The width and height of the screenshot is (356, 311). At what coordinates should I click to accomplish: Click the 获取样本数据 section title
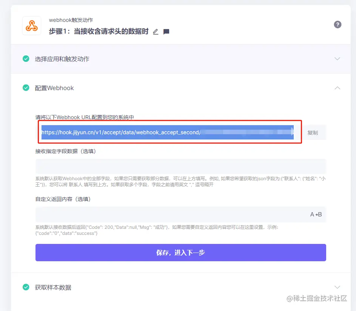[53, 287]
